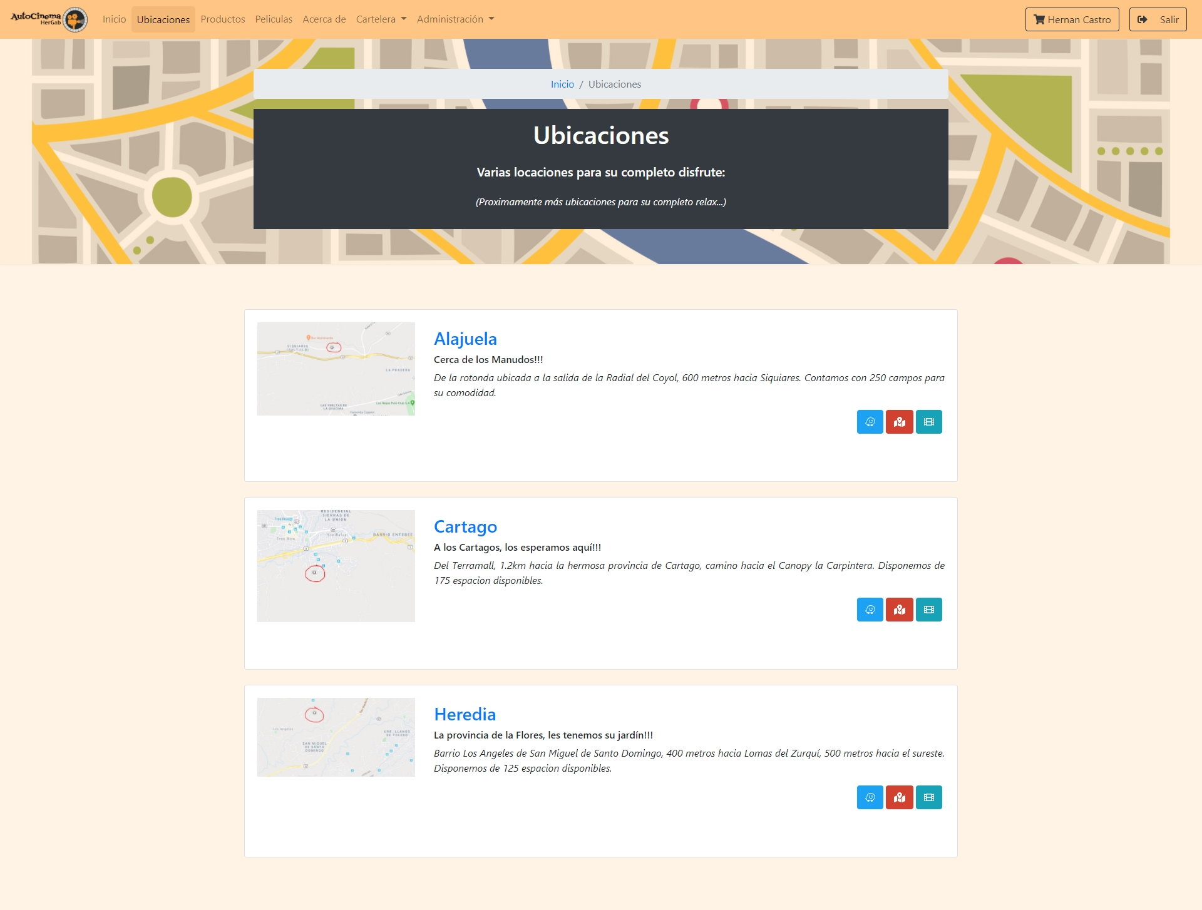Screen dimensions: 1202x910
Task: Follow the Inicio breadcrumb link
Action: 562,84
